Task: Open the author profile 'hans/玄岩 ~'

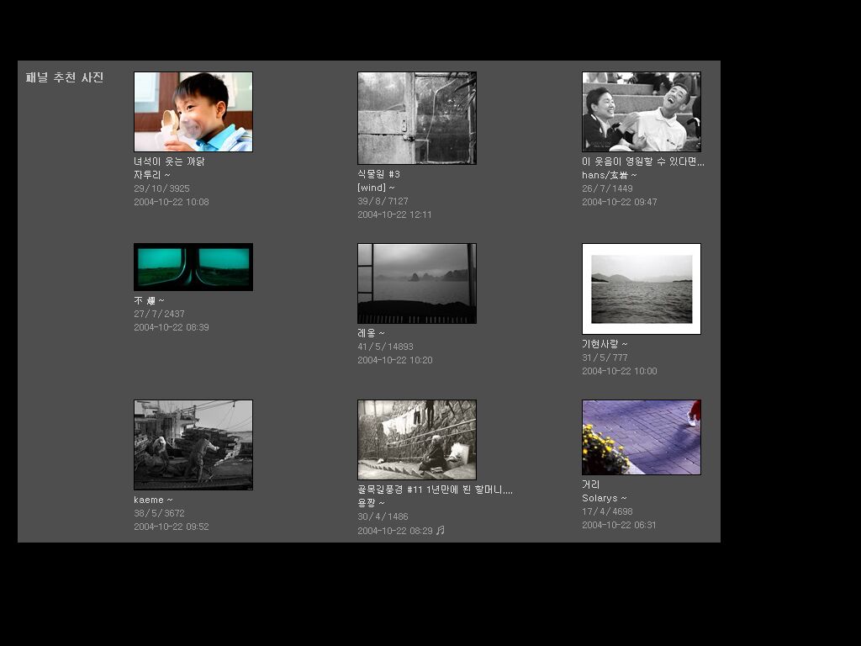Action: click(x=609, y=175)
